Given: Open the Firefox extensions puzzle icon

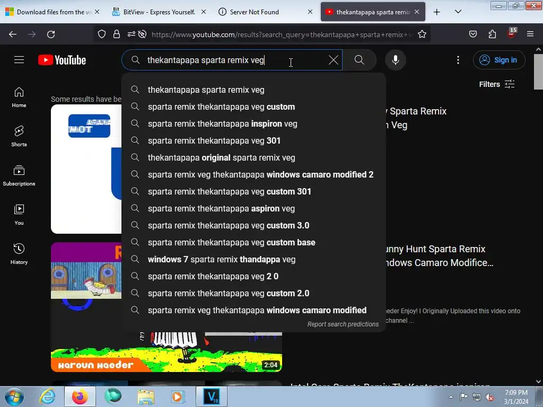Looking at the screenshot, I should pos(492,34).
